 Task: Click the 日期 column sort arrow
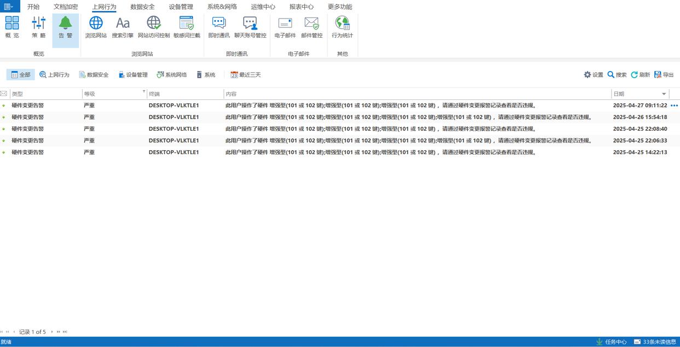[664, 94]
